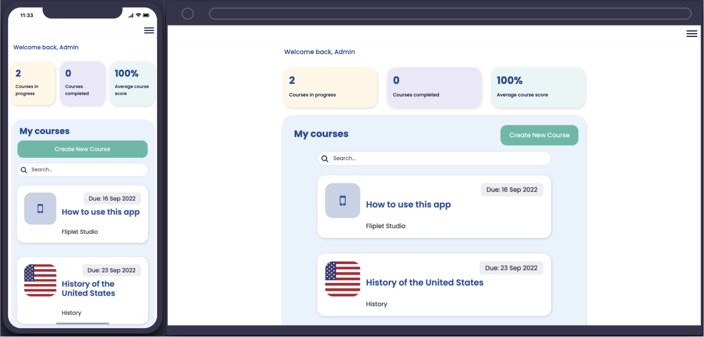Click 'Fliplet Studio' text in mobile preview
Screen dimensions: 704x337
(80, 232)
